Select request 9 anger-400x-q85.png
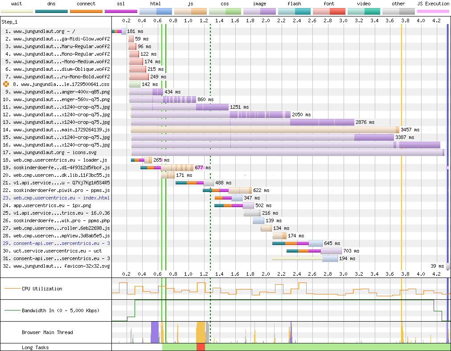 57,92
